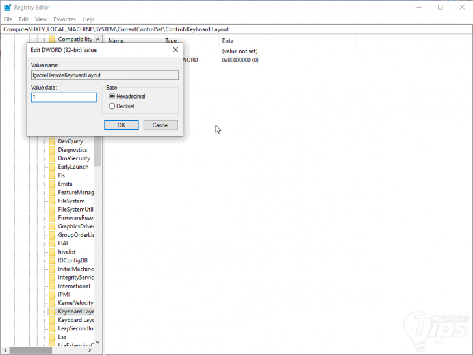Click the Errata folder icon
Viewport: 473px width, 355px height.
coord(52,184)
